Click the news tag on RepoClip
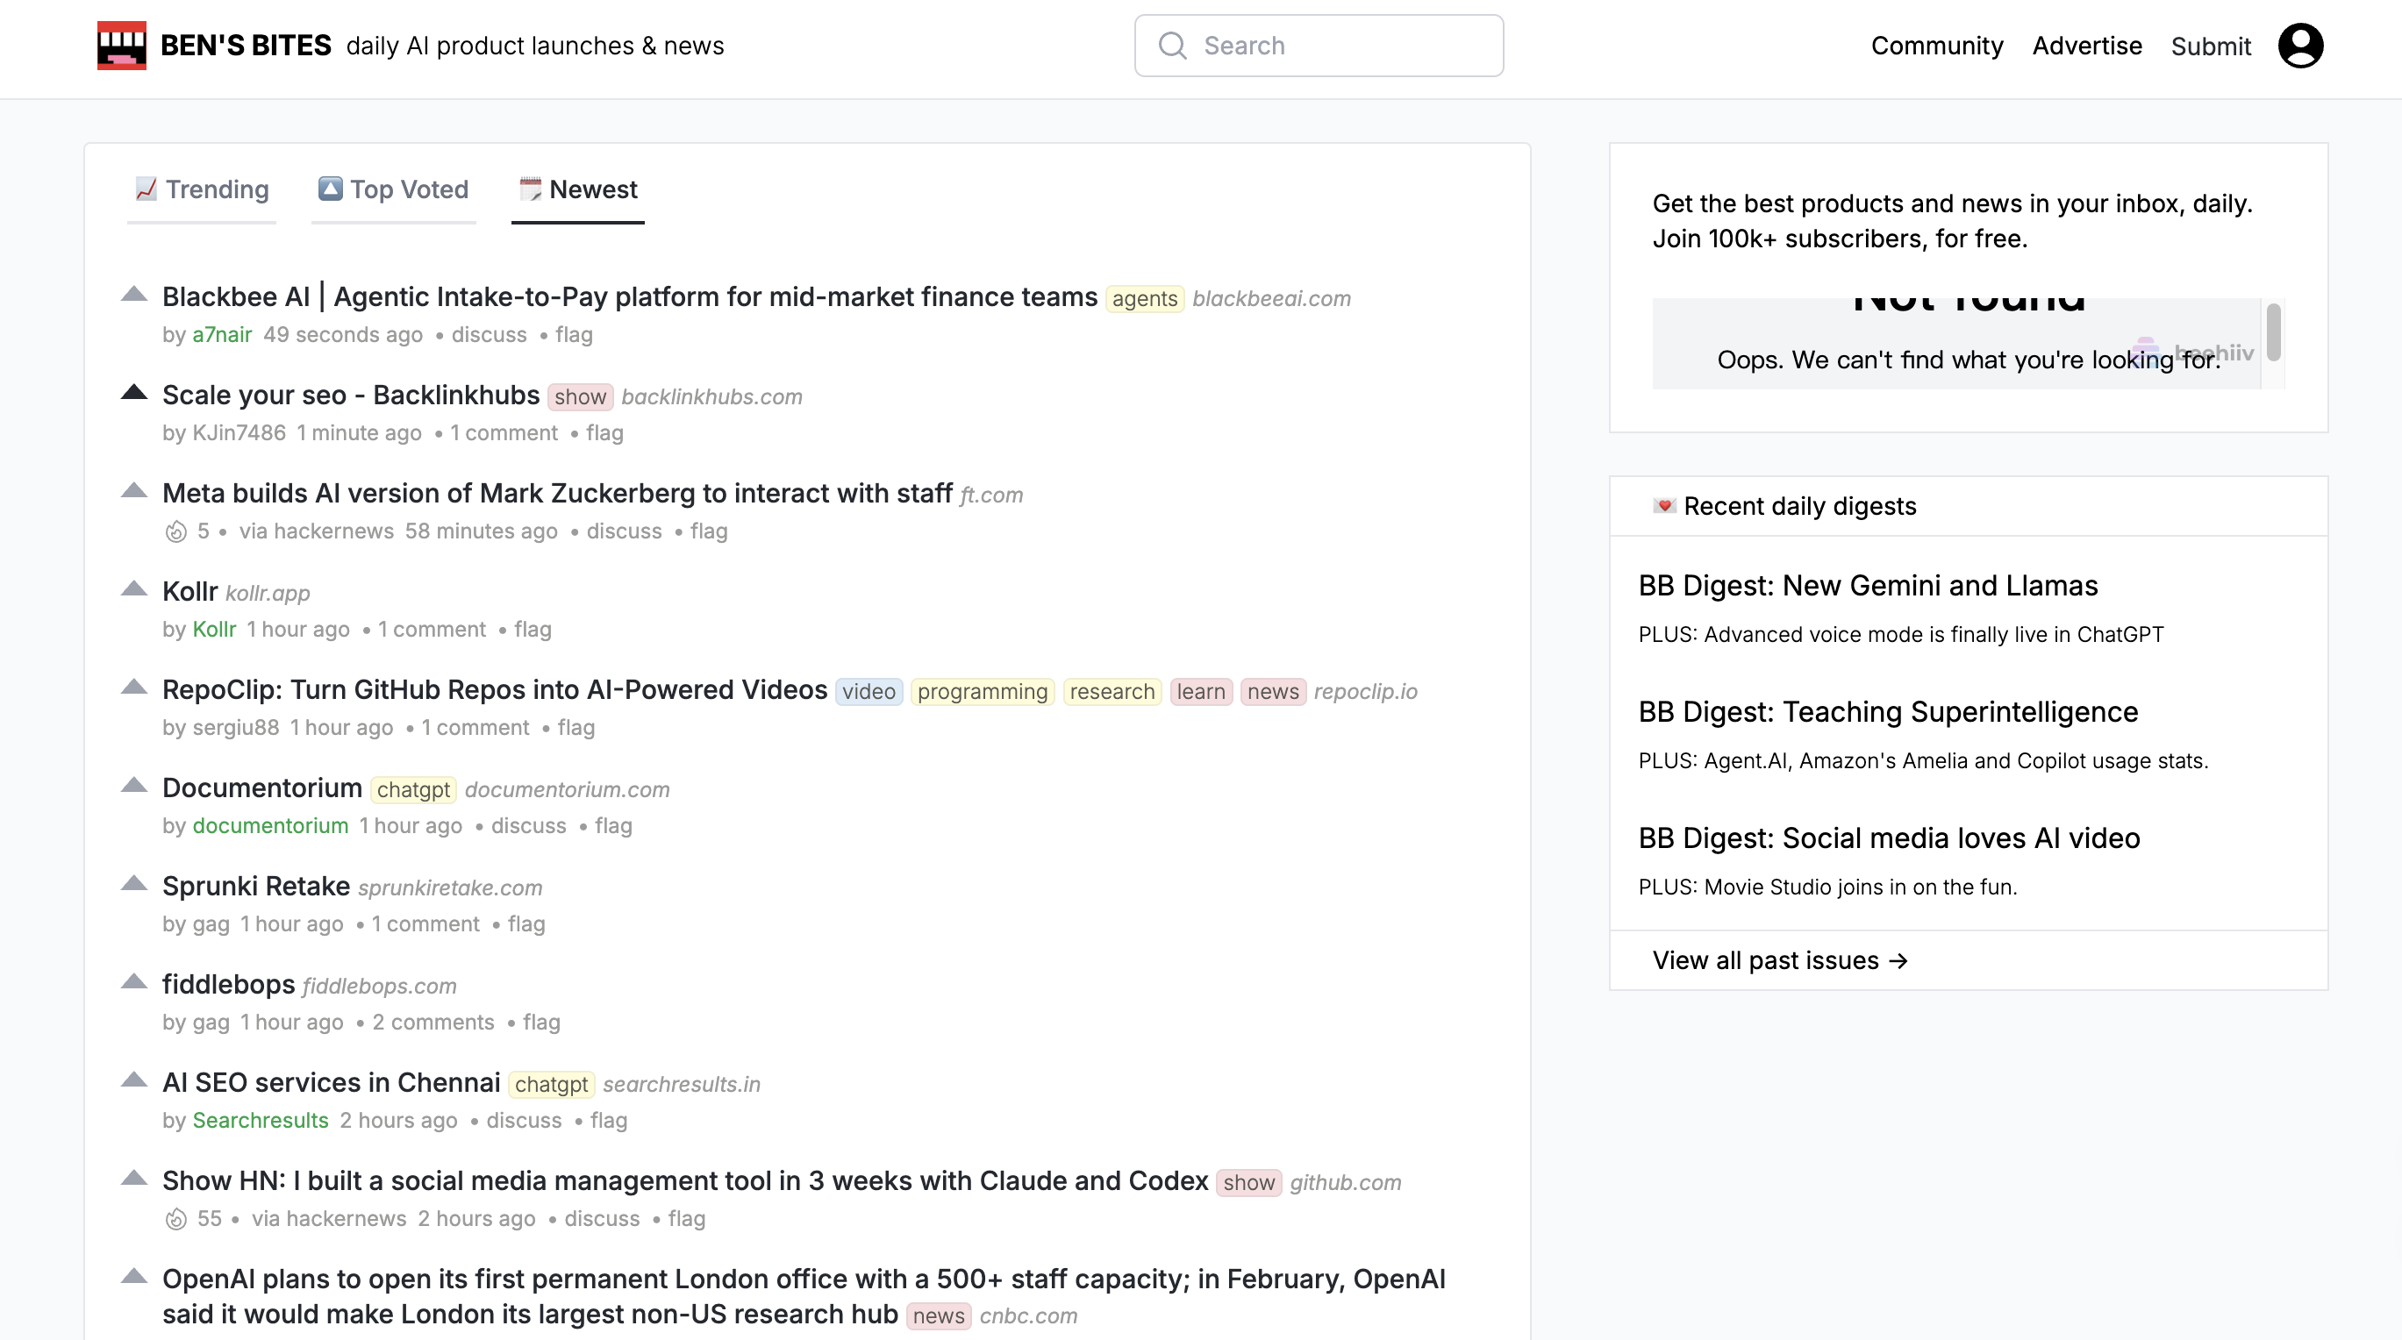Image resolution: width=2402 pixels, height=1340 pixels. point(1273,691)
